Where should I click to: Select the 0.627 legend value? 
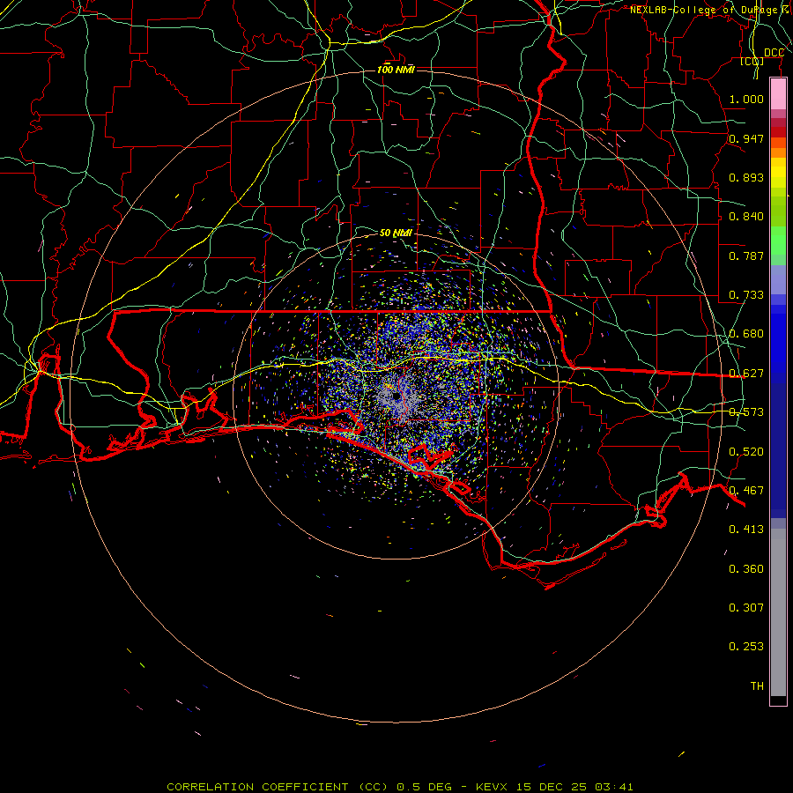(x=746, y=373)
